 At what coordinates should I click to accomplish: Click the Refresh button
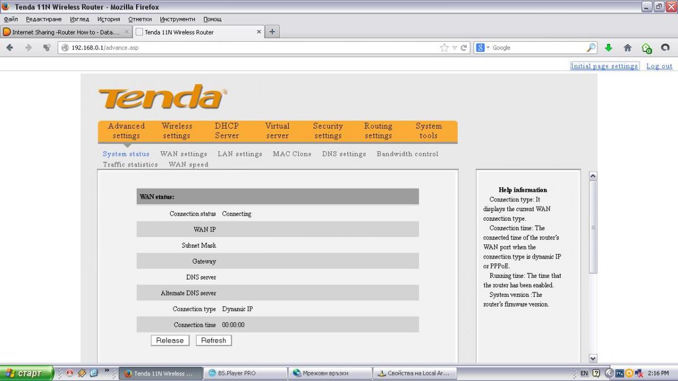click(214, 340)
